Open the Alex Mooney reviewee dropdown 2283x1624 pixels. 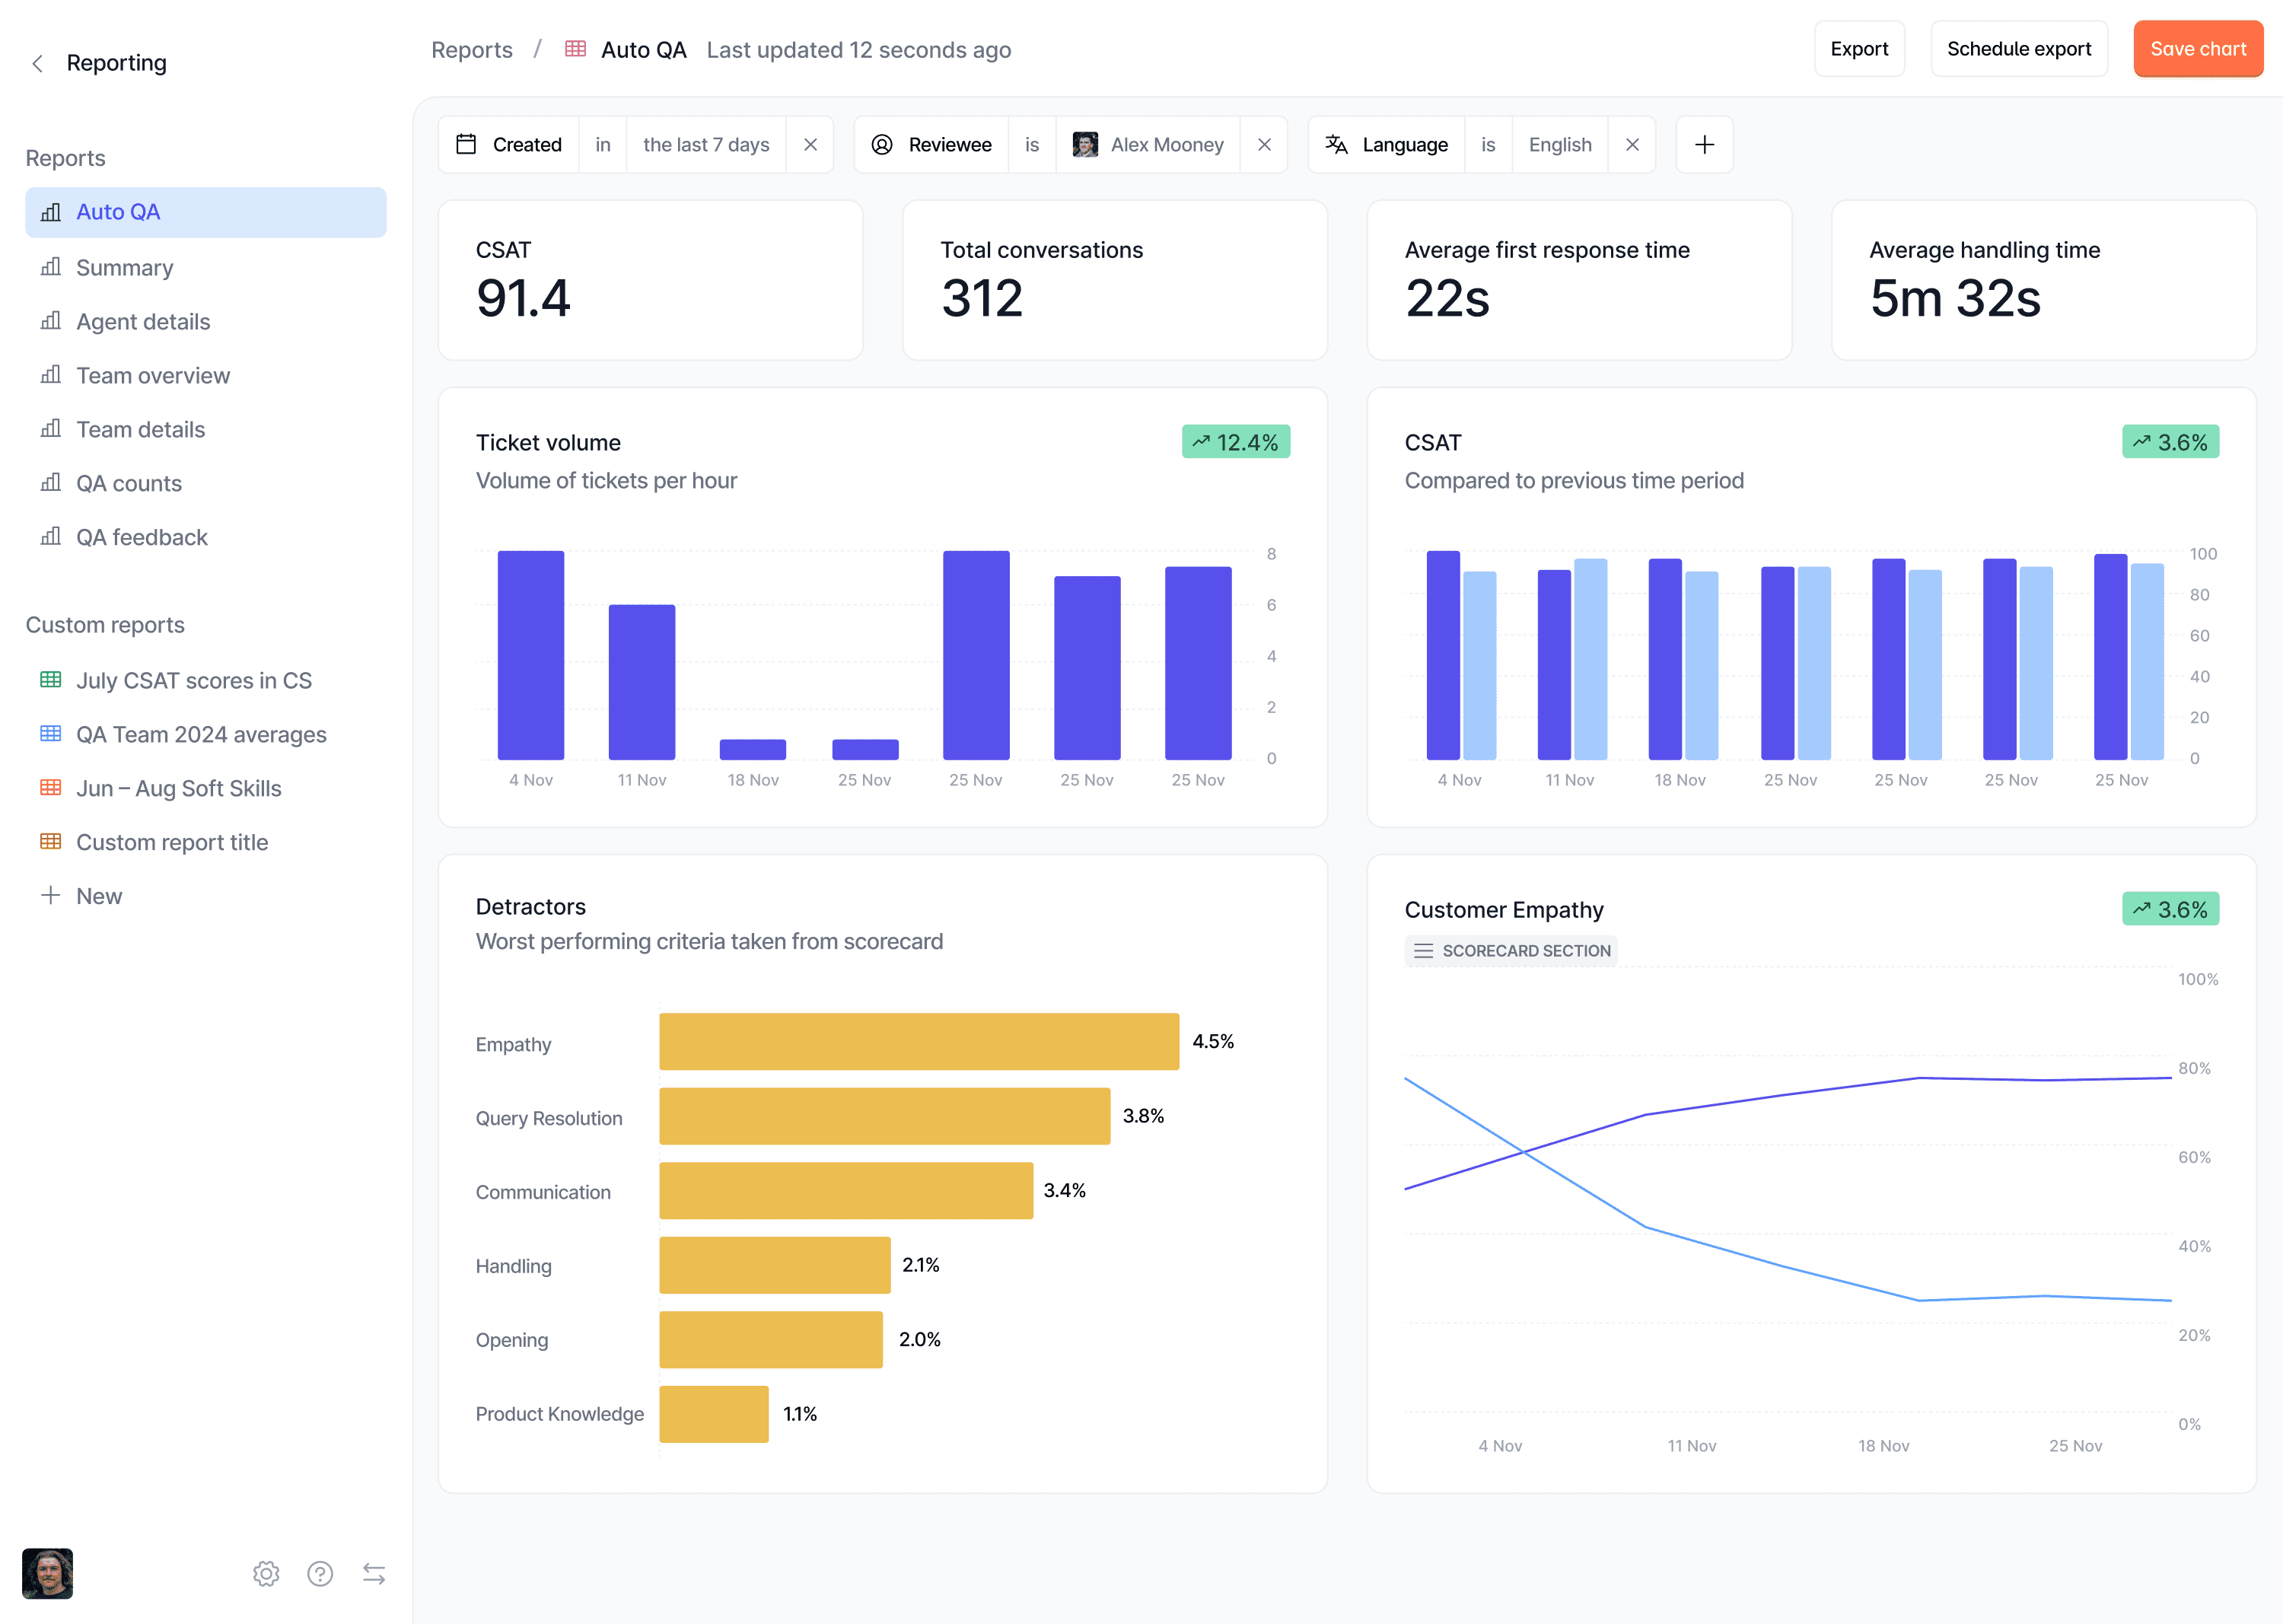(x=1148, y=145)
